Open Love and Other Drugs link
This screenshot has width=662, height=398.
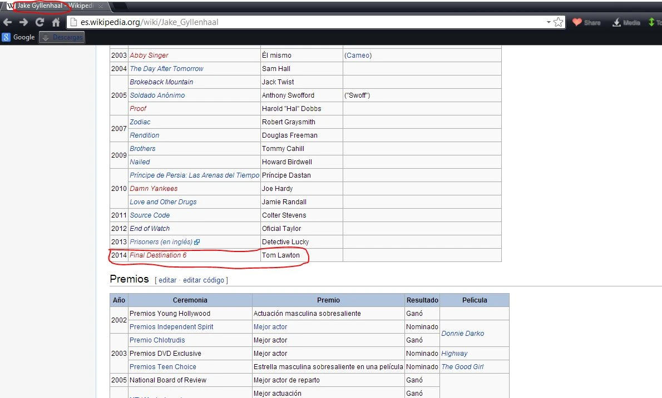[163, 202]
